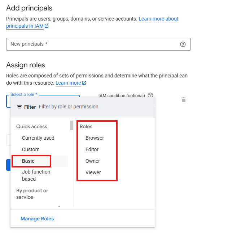Follow the Learn more link about roles
250x238 pixels.
pyautogui.click(x=68, y=83)
